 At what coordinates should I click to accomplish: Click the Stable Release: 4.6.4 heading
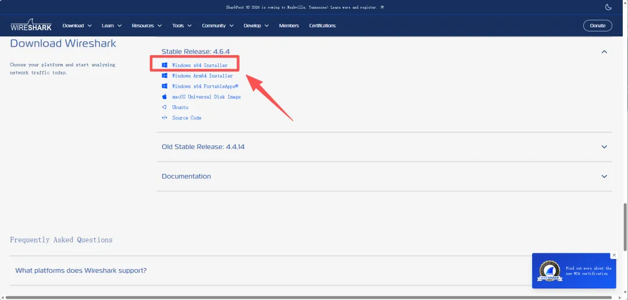coord(195,52)
